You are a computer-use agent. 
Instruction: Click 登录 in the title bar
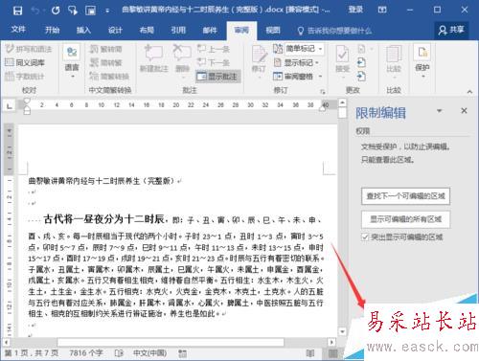[x=355, y=10]
